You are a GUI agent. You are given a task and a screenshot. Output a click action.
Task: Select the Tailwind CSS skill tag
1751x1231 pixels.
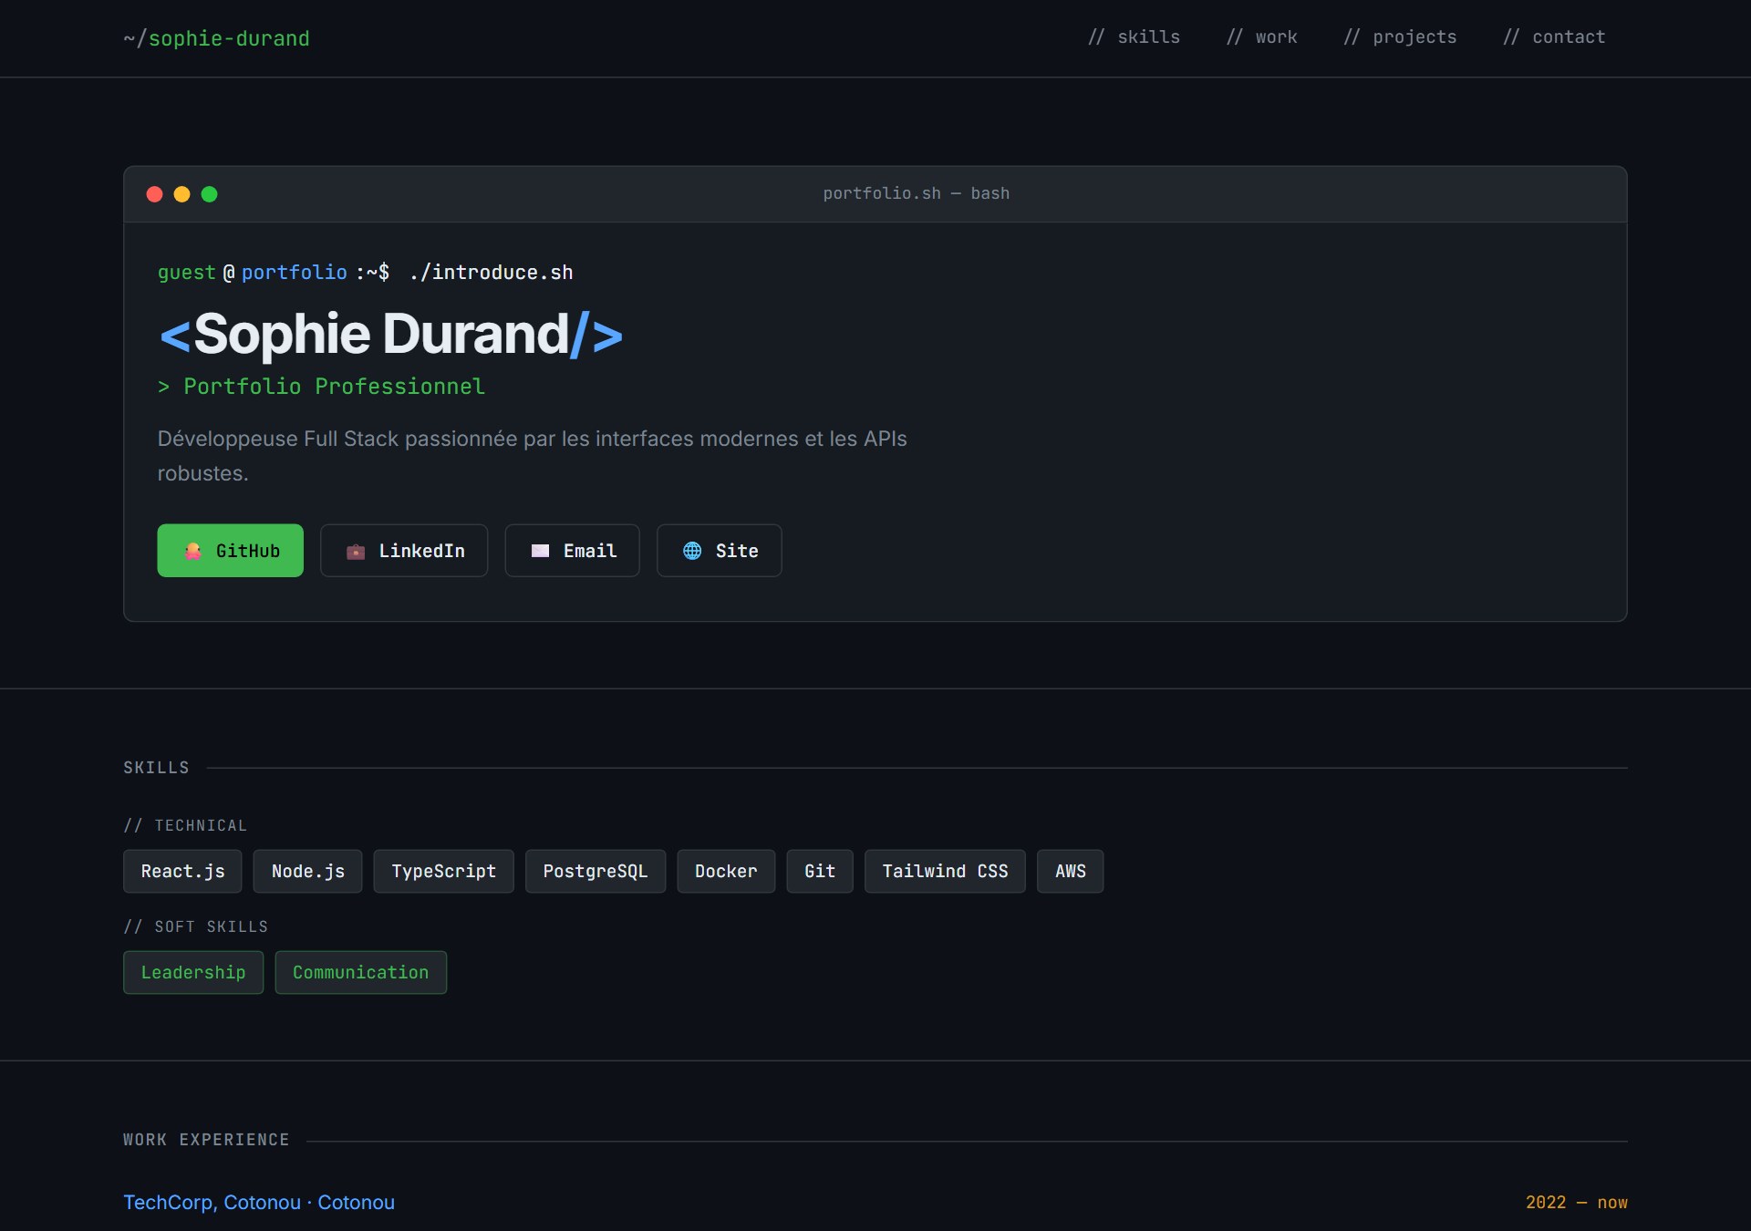(x=945, y=871)
